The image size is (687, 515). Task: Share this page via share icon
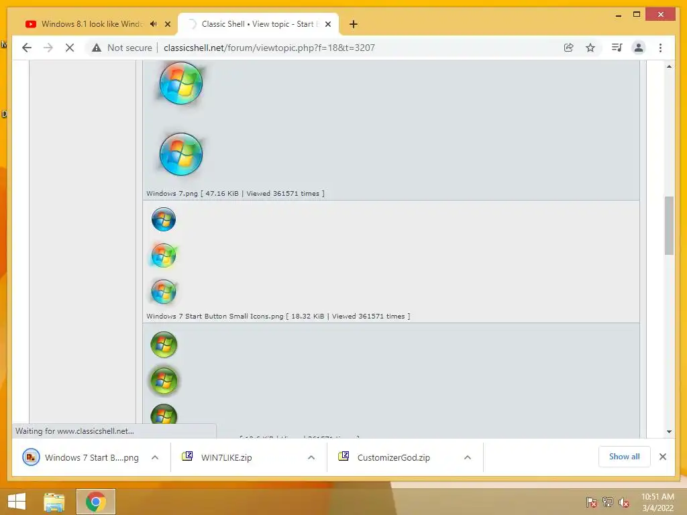tap(569, 48)
